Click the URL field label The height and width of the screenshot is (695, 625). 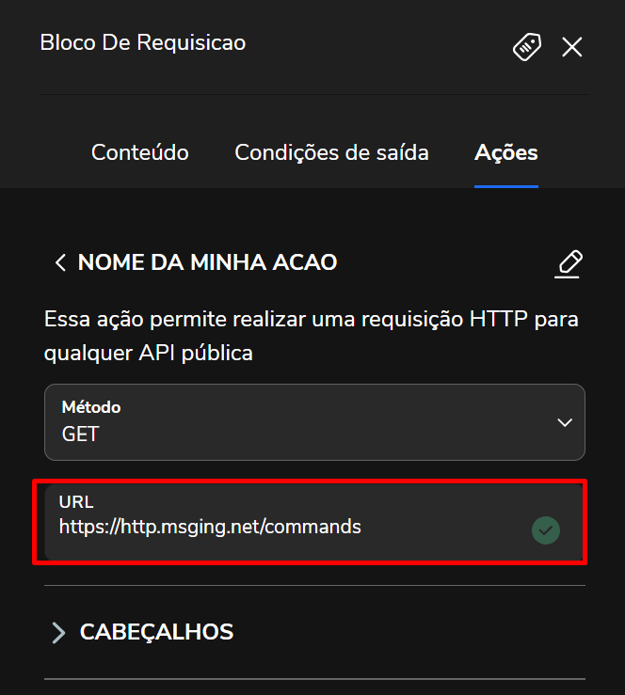click(x=76, y=502)
